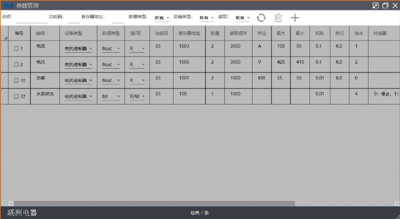This screenshot has height=219, width=400.
Task: Click the restore window icon in title bar
Action: click(385, 5)
